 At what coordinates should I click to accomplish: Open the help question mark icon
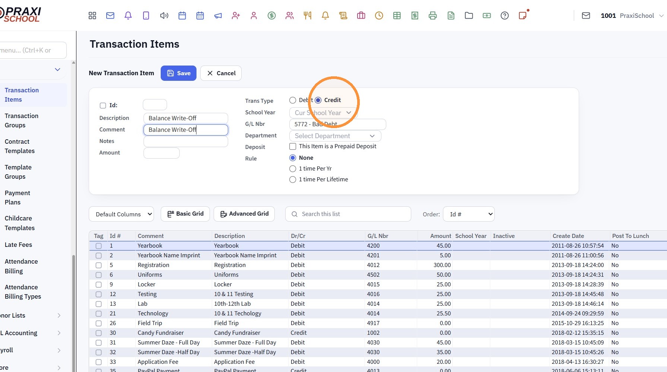[505, 16]
